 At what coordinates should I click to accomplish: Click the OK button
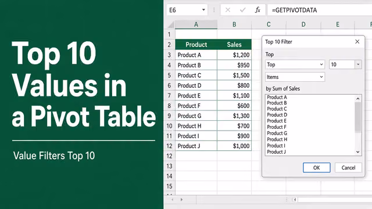tap(316, 168)
